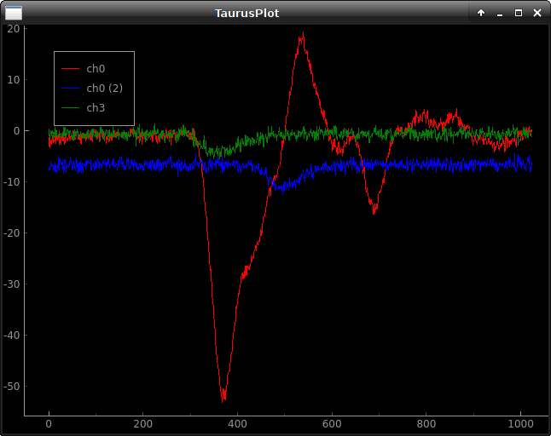The height and width of the screenshot is (436, 551).
Task: Click the red ch0 line sample in legend
Action: [x=71, y=68]
